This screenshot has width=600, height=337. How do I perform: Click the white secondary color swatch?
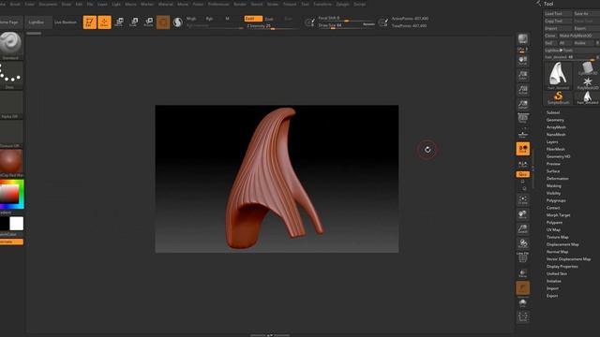click(x=17, y=224)
